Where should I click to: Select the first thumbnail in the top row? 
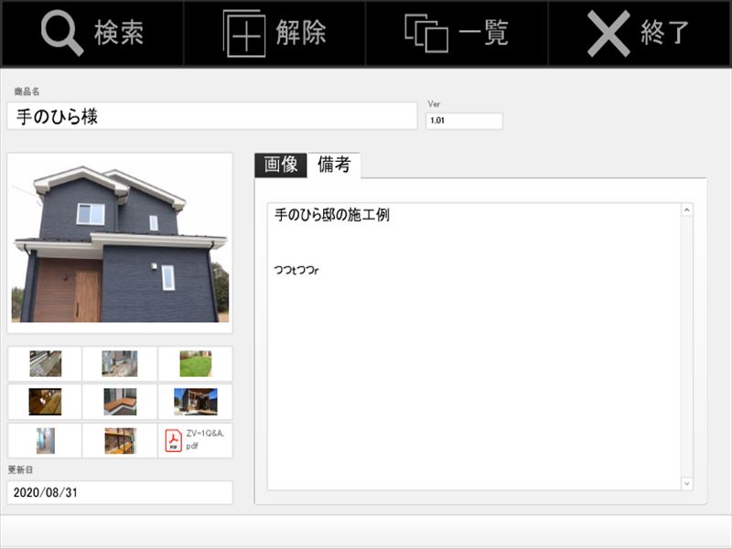[x=45, y=363]
